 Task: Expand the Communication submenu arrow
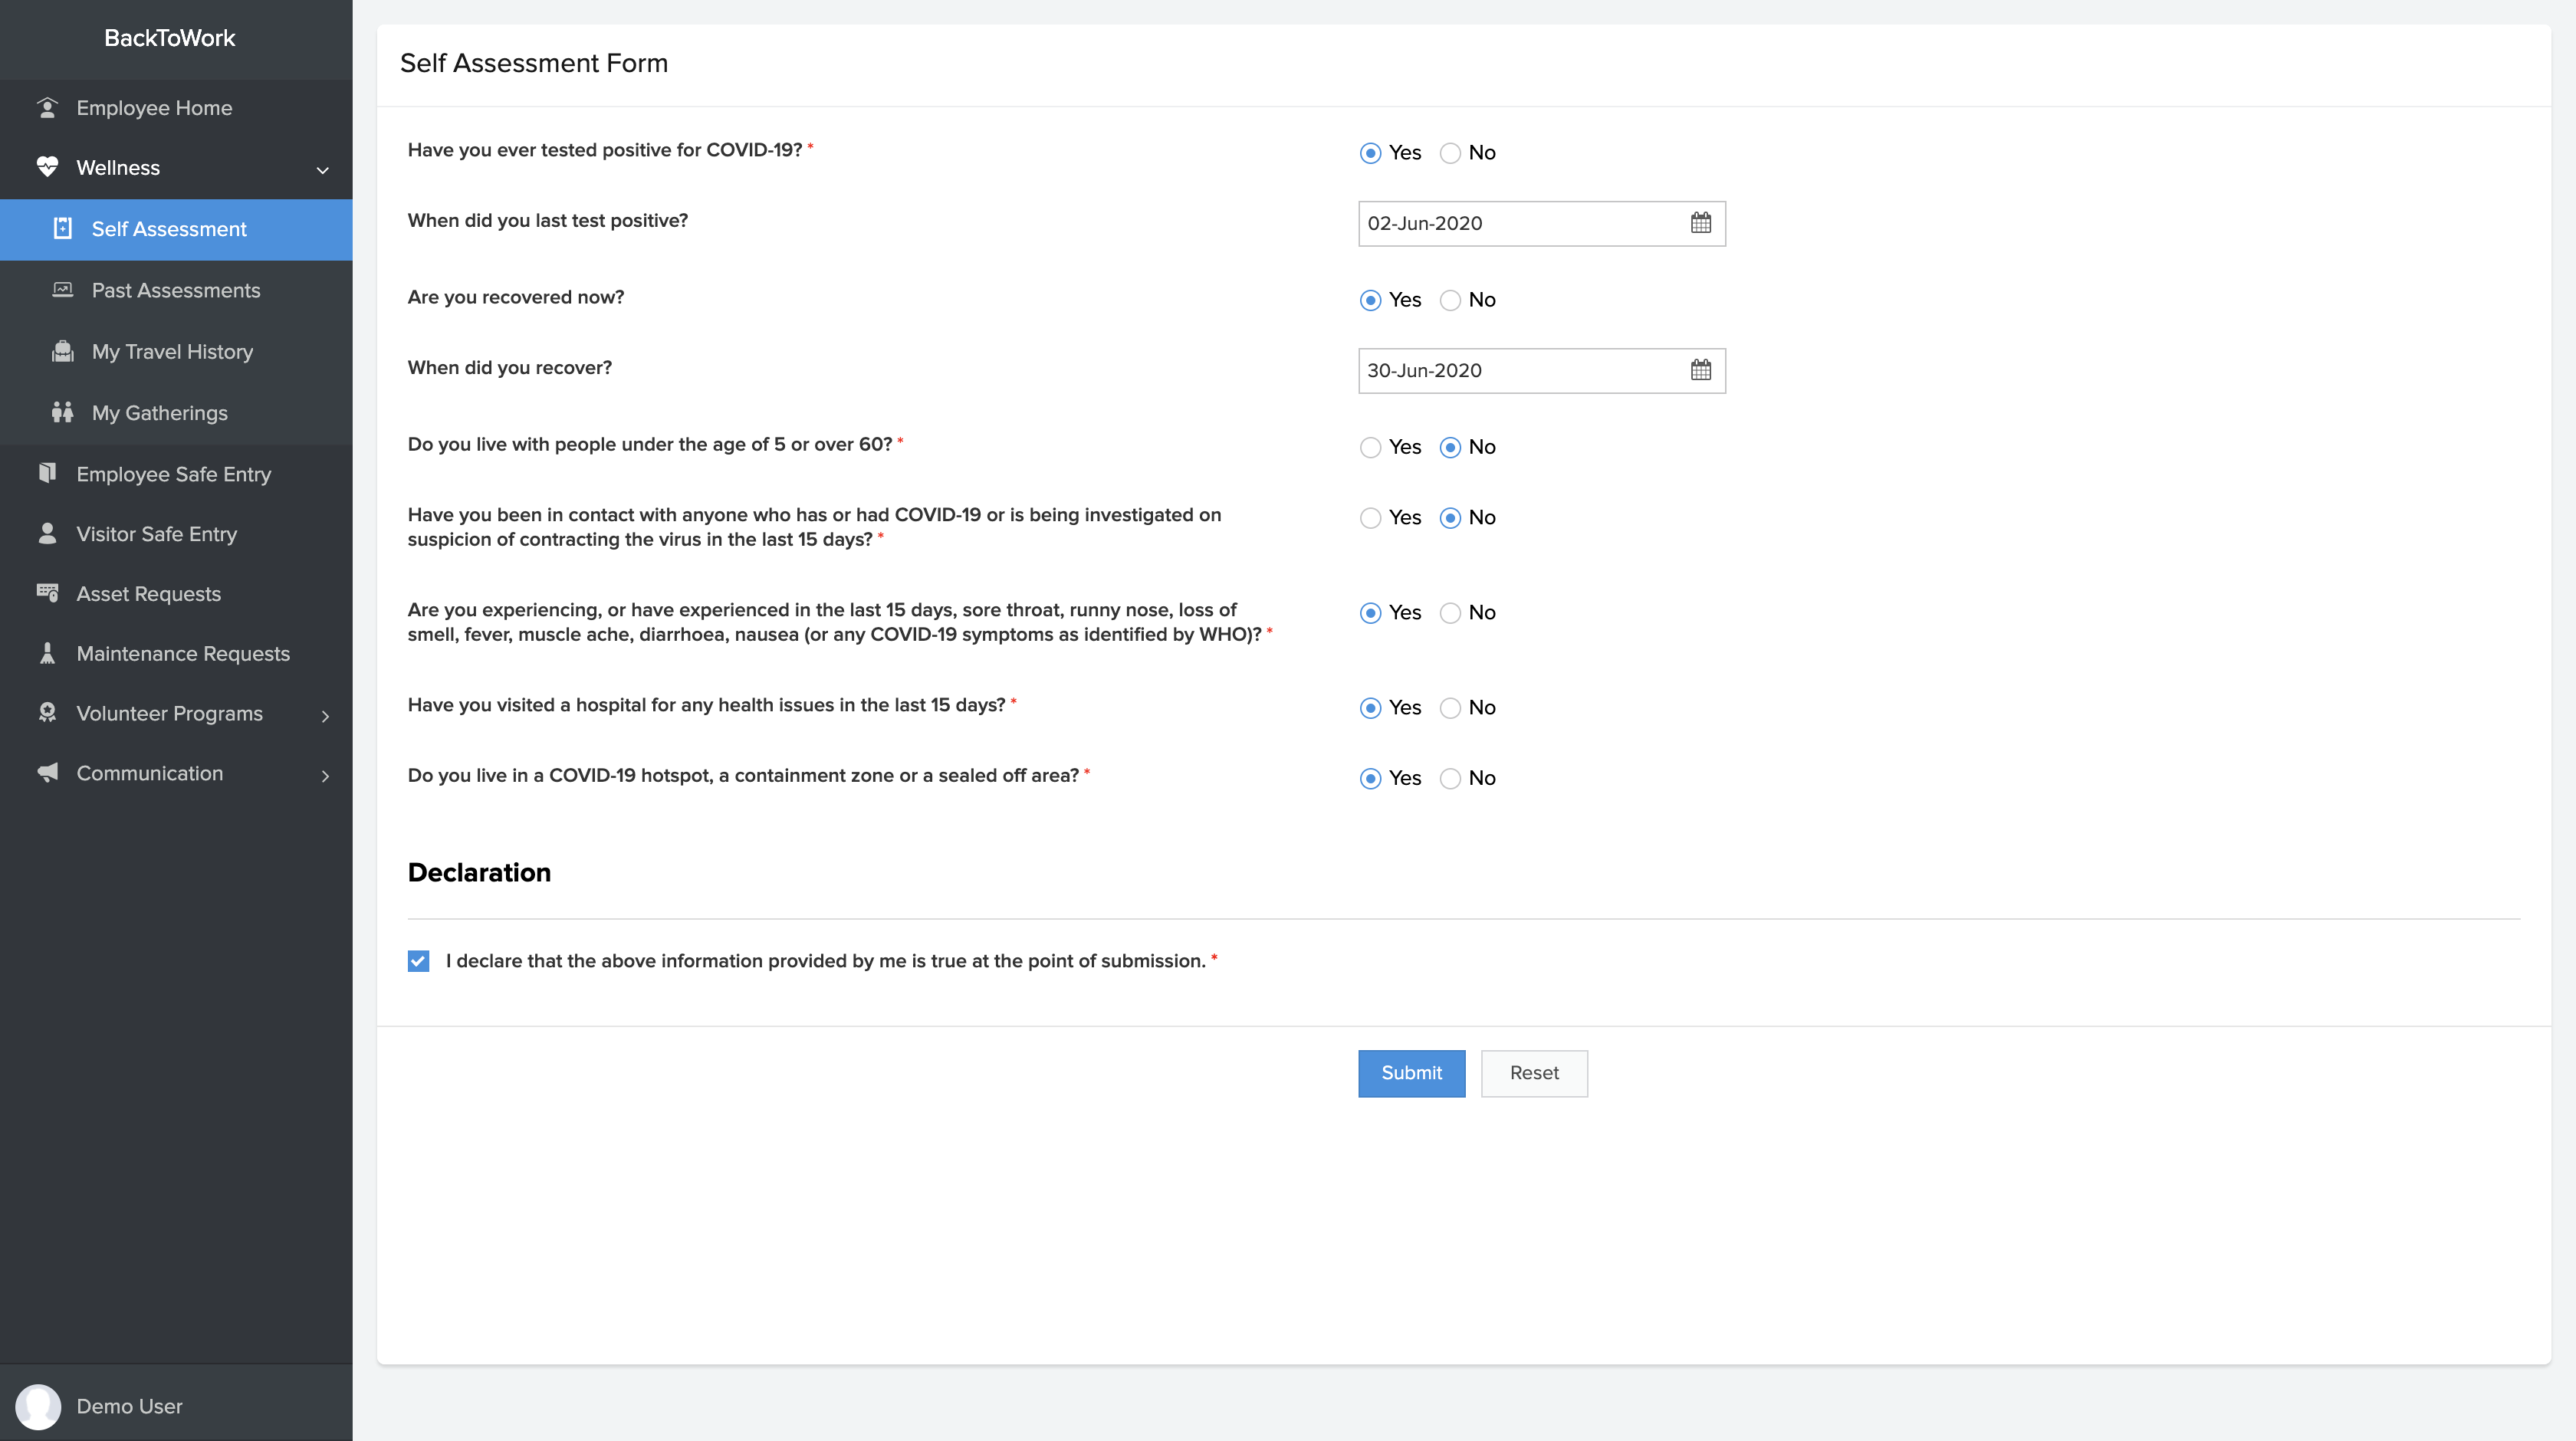325,775
